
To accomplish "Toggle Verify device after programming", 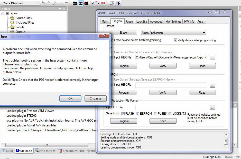I will [175, 40].
